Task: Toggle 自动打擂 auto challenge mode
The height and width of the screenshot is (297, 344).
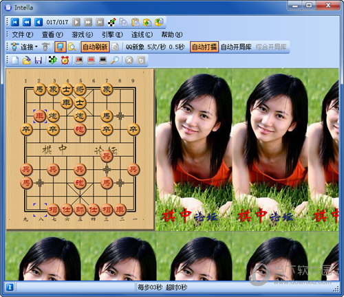Action: [x=204, y=47]
